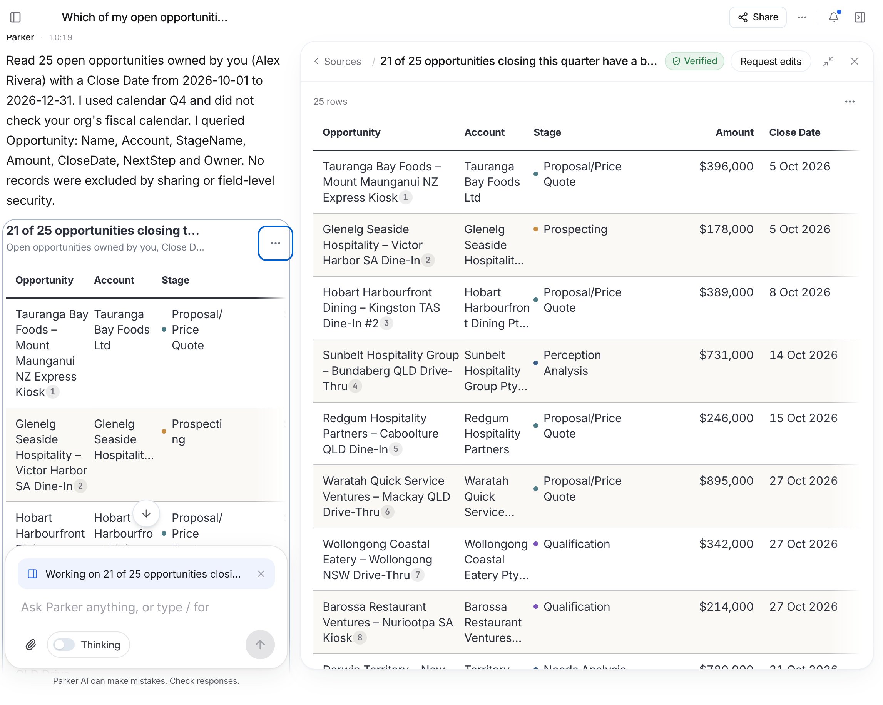Select the $895,000 amount cell
Image resolution: width=883 pixels, height=705 pixels.
coord(726,481)
